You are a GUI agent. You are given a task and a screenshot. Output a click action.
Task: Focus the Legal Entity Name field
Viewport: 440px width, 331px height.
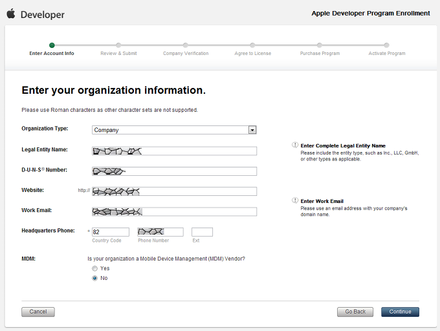tap(174, 151)
